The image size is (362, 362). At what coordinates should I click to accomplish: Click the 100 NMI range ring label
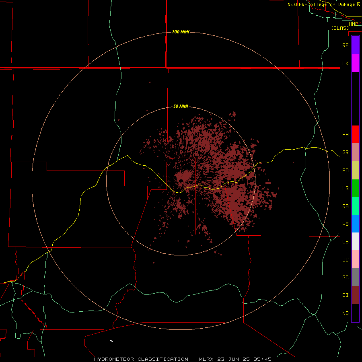pos(181,32)
